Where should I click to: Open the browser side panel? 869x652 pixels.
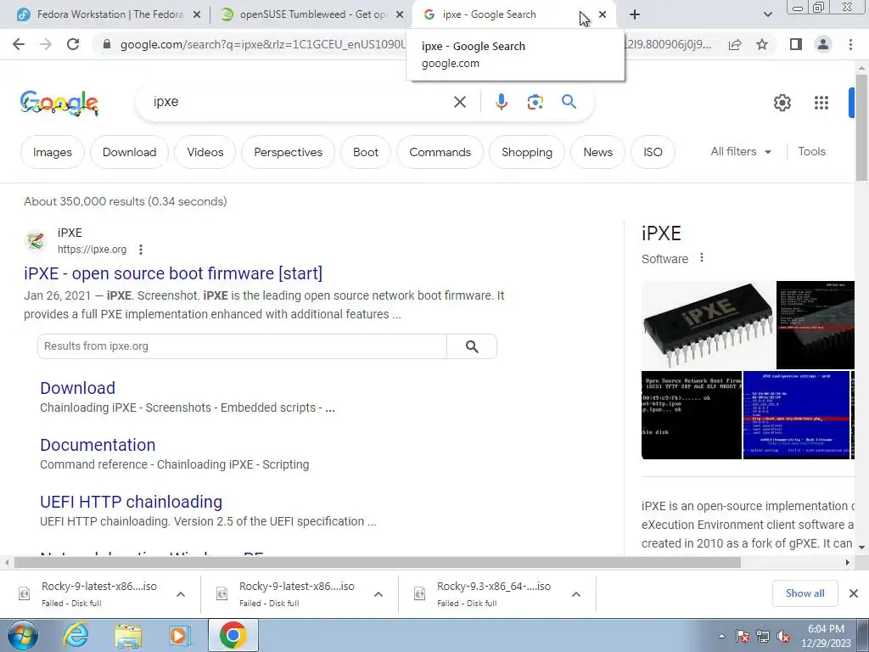coord(796,44)
